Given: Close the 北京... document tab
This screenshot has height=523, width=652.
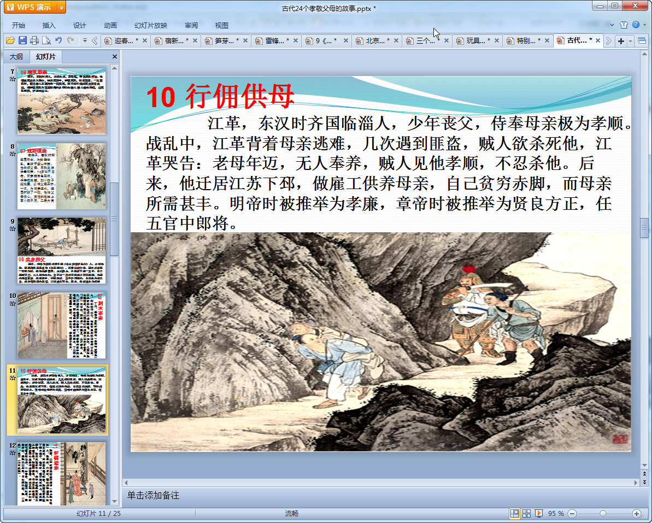Looking at the screenshot, I should pyautogui.click(x=396, y=41).
